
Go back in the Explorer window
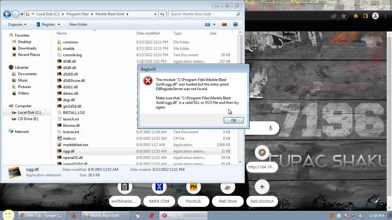pos(7,14)
